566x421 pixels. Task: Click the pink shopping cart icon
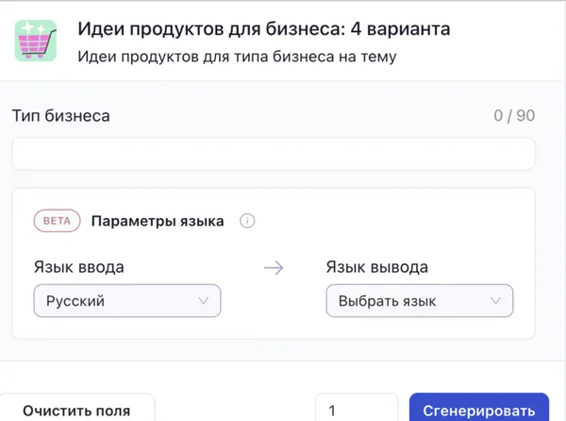pyautogui.click(x=36, y=41)
